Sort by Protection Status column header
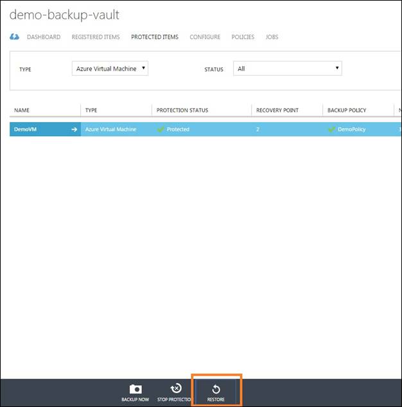Image resolution: width=402 pixels, height=407 pixels. point(182,110)
